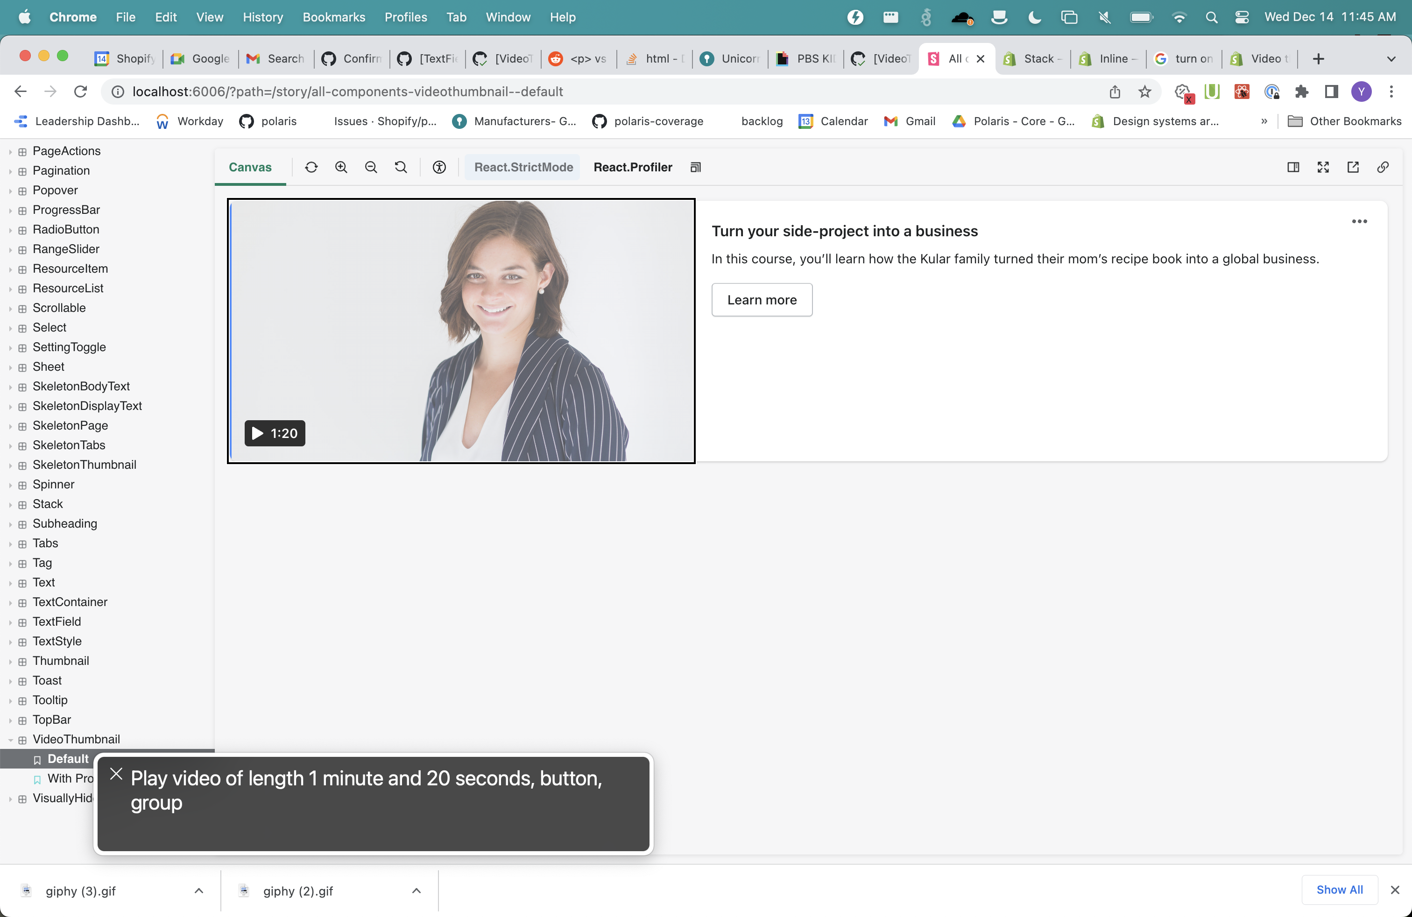Play the 1:20 video thumbnail
The image size is (1412, 917).
(275, 434)
